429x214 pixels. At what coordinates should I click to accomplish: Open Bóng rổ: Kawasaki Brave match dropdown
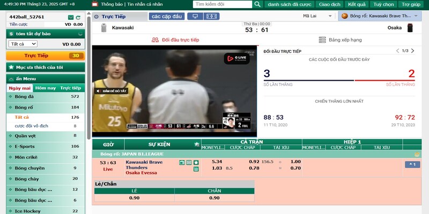[x=380, y=16]
